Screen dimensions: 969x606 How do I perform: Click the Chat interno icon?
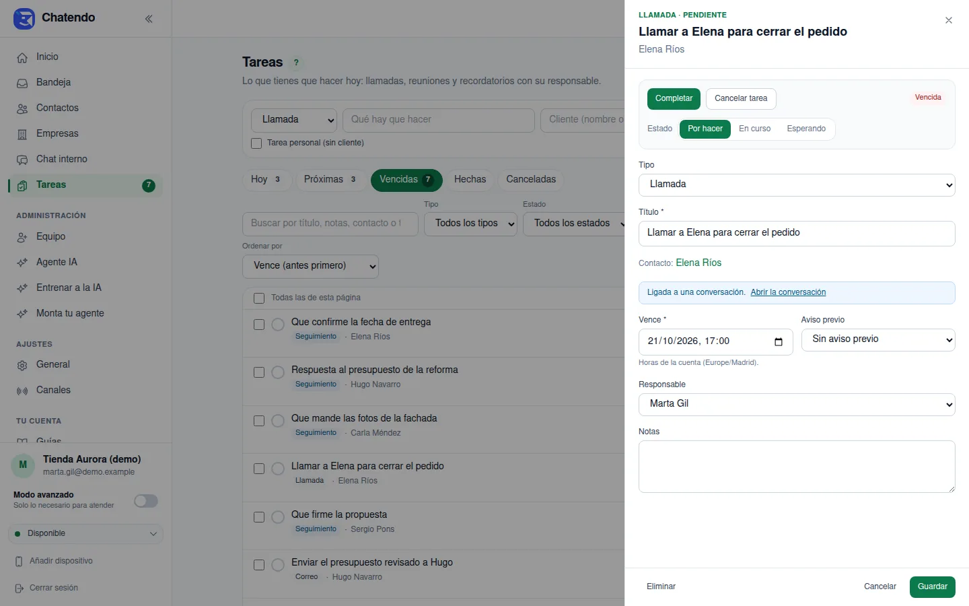pos(22,160)
